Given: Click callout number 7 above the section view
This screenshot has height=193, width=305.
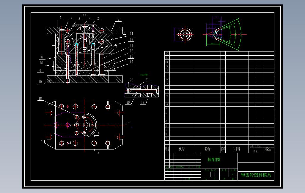Looking at the screenshot, I should (60, 18).
